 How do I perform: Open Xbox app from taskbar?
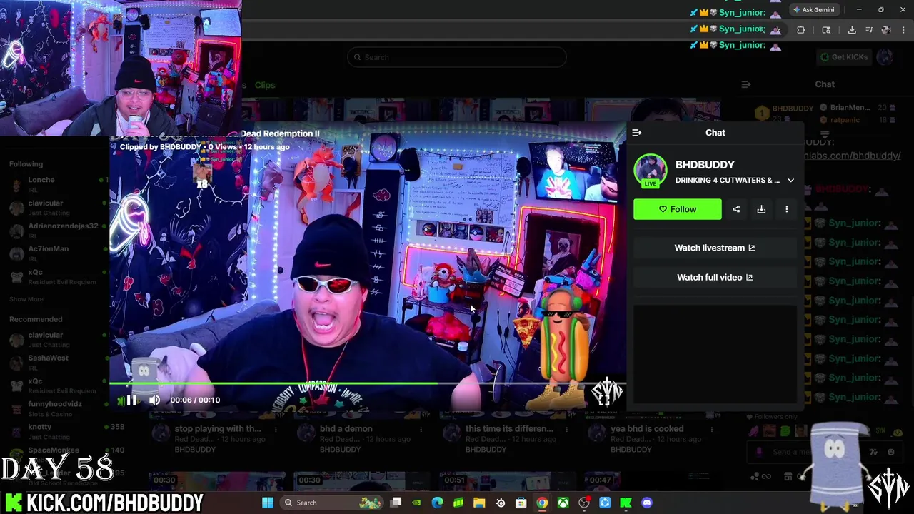[563, 503]
